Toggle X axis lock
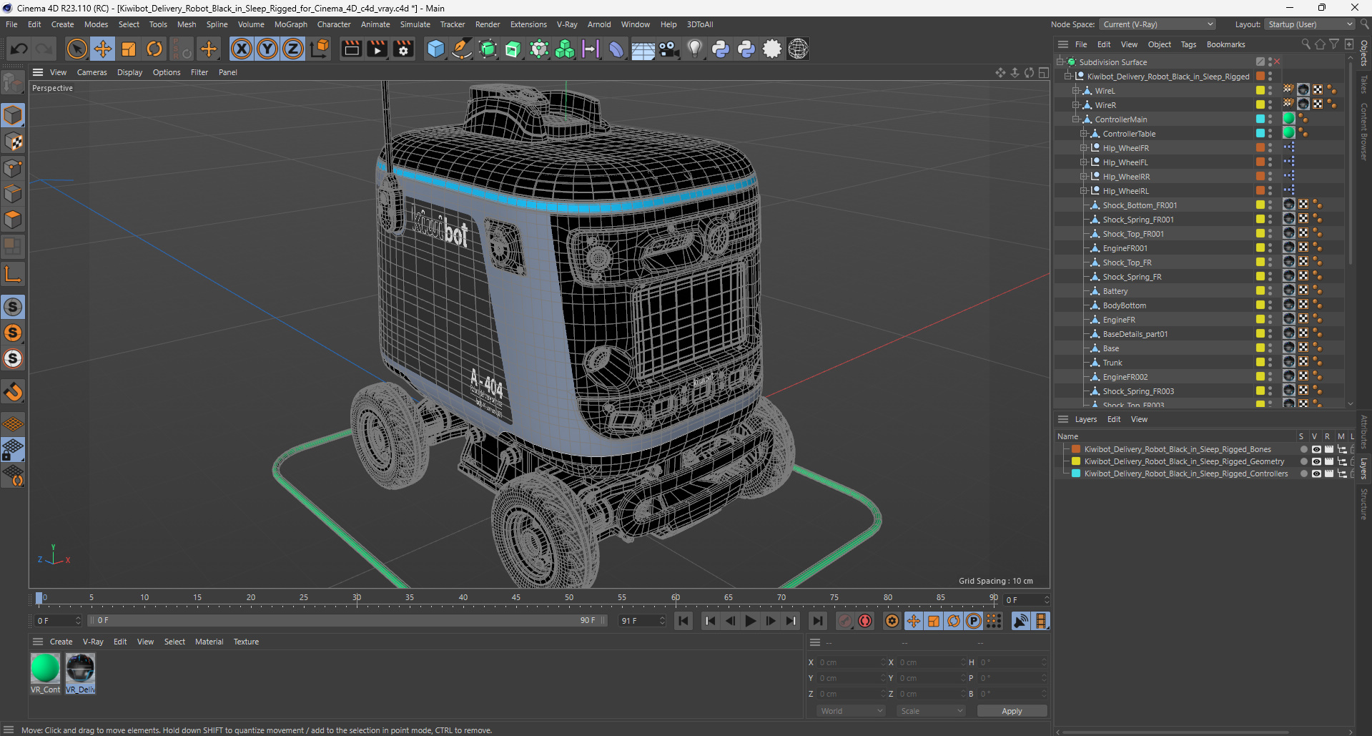The image size is (1372, 736). coord(242,49)
